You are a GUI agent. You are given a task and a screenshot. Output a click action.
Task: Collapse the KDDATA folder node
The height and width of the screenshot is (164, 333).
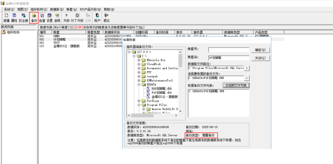(x=139, y=84)
